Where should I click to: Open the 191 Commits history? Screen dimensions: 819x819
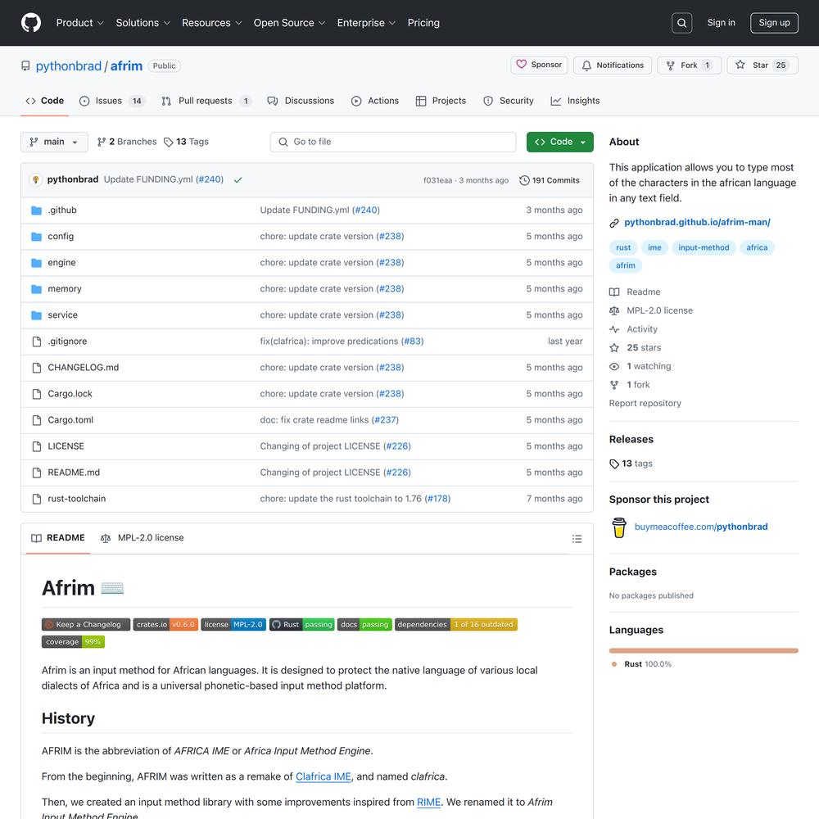pyautogui.click(x=550, y=180)
